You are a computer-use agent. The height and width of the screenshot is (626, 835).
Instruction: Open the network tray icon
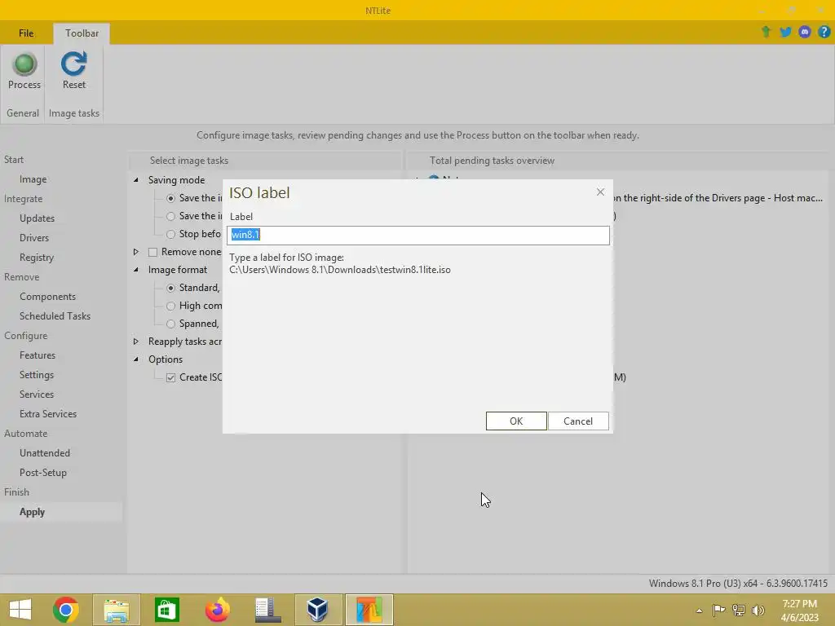tap(738, 610)
